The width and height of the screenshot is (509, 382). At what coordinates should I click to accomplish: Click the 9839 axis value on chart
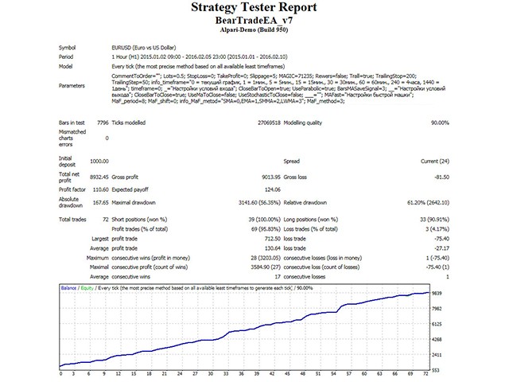437,294
